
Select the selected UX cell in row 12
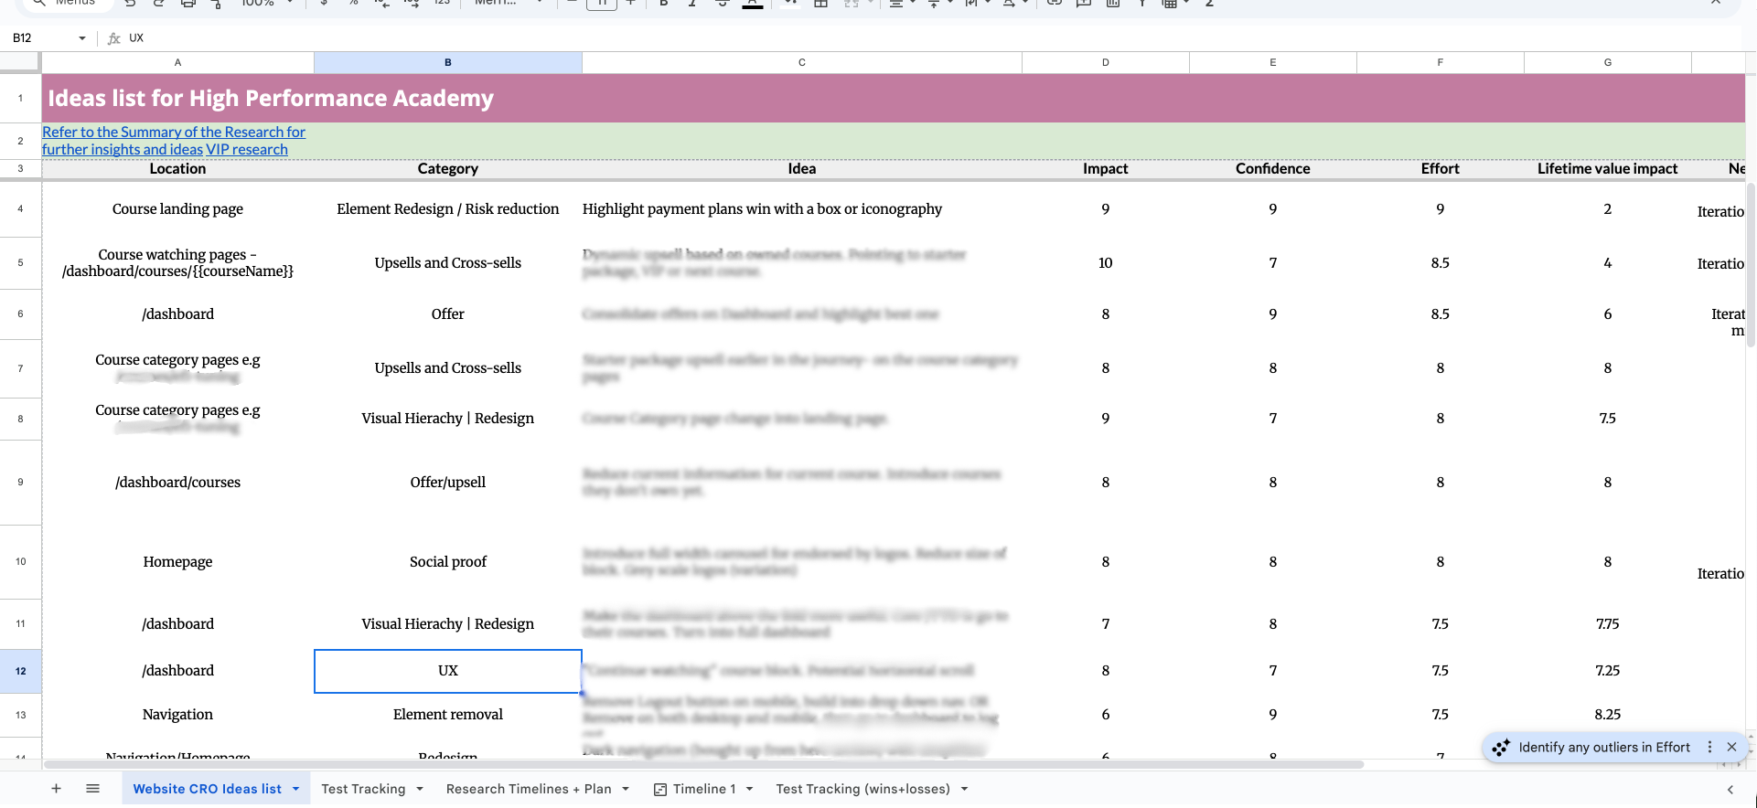[x=448, y=671]
